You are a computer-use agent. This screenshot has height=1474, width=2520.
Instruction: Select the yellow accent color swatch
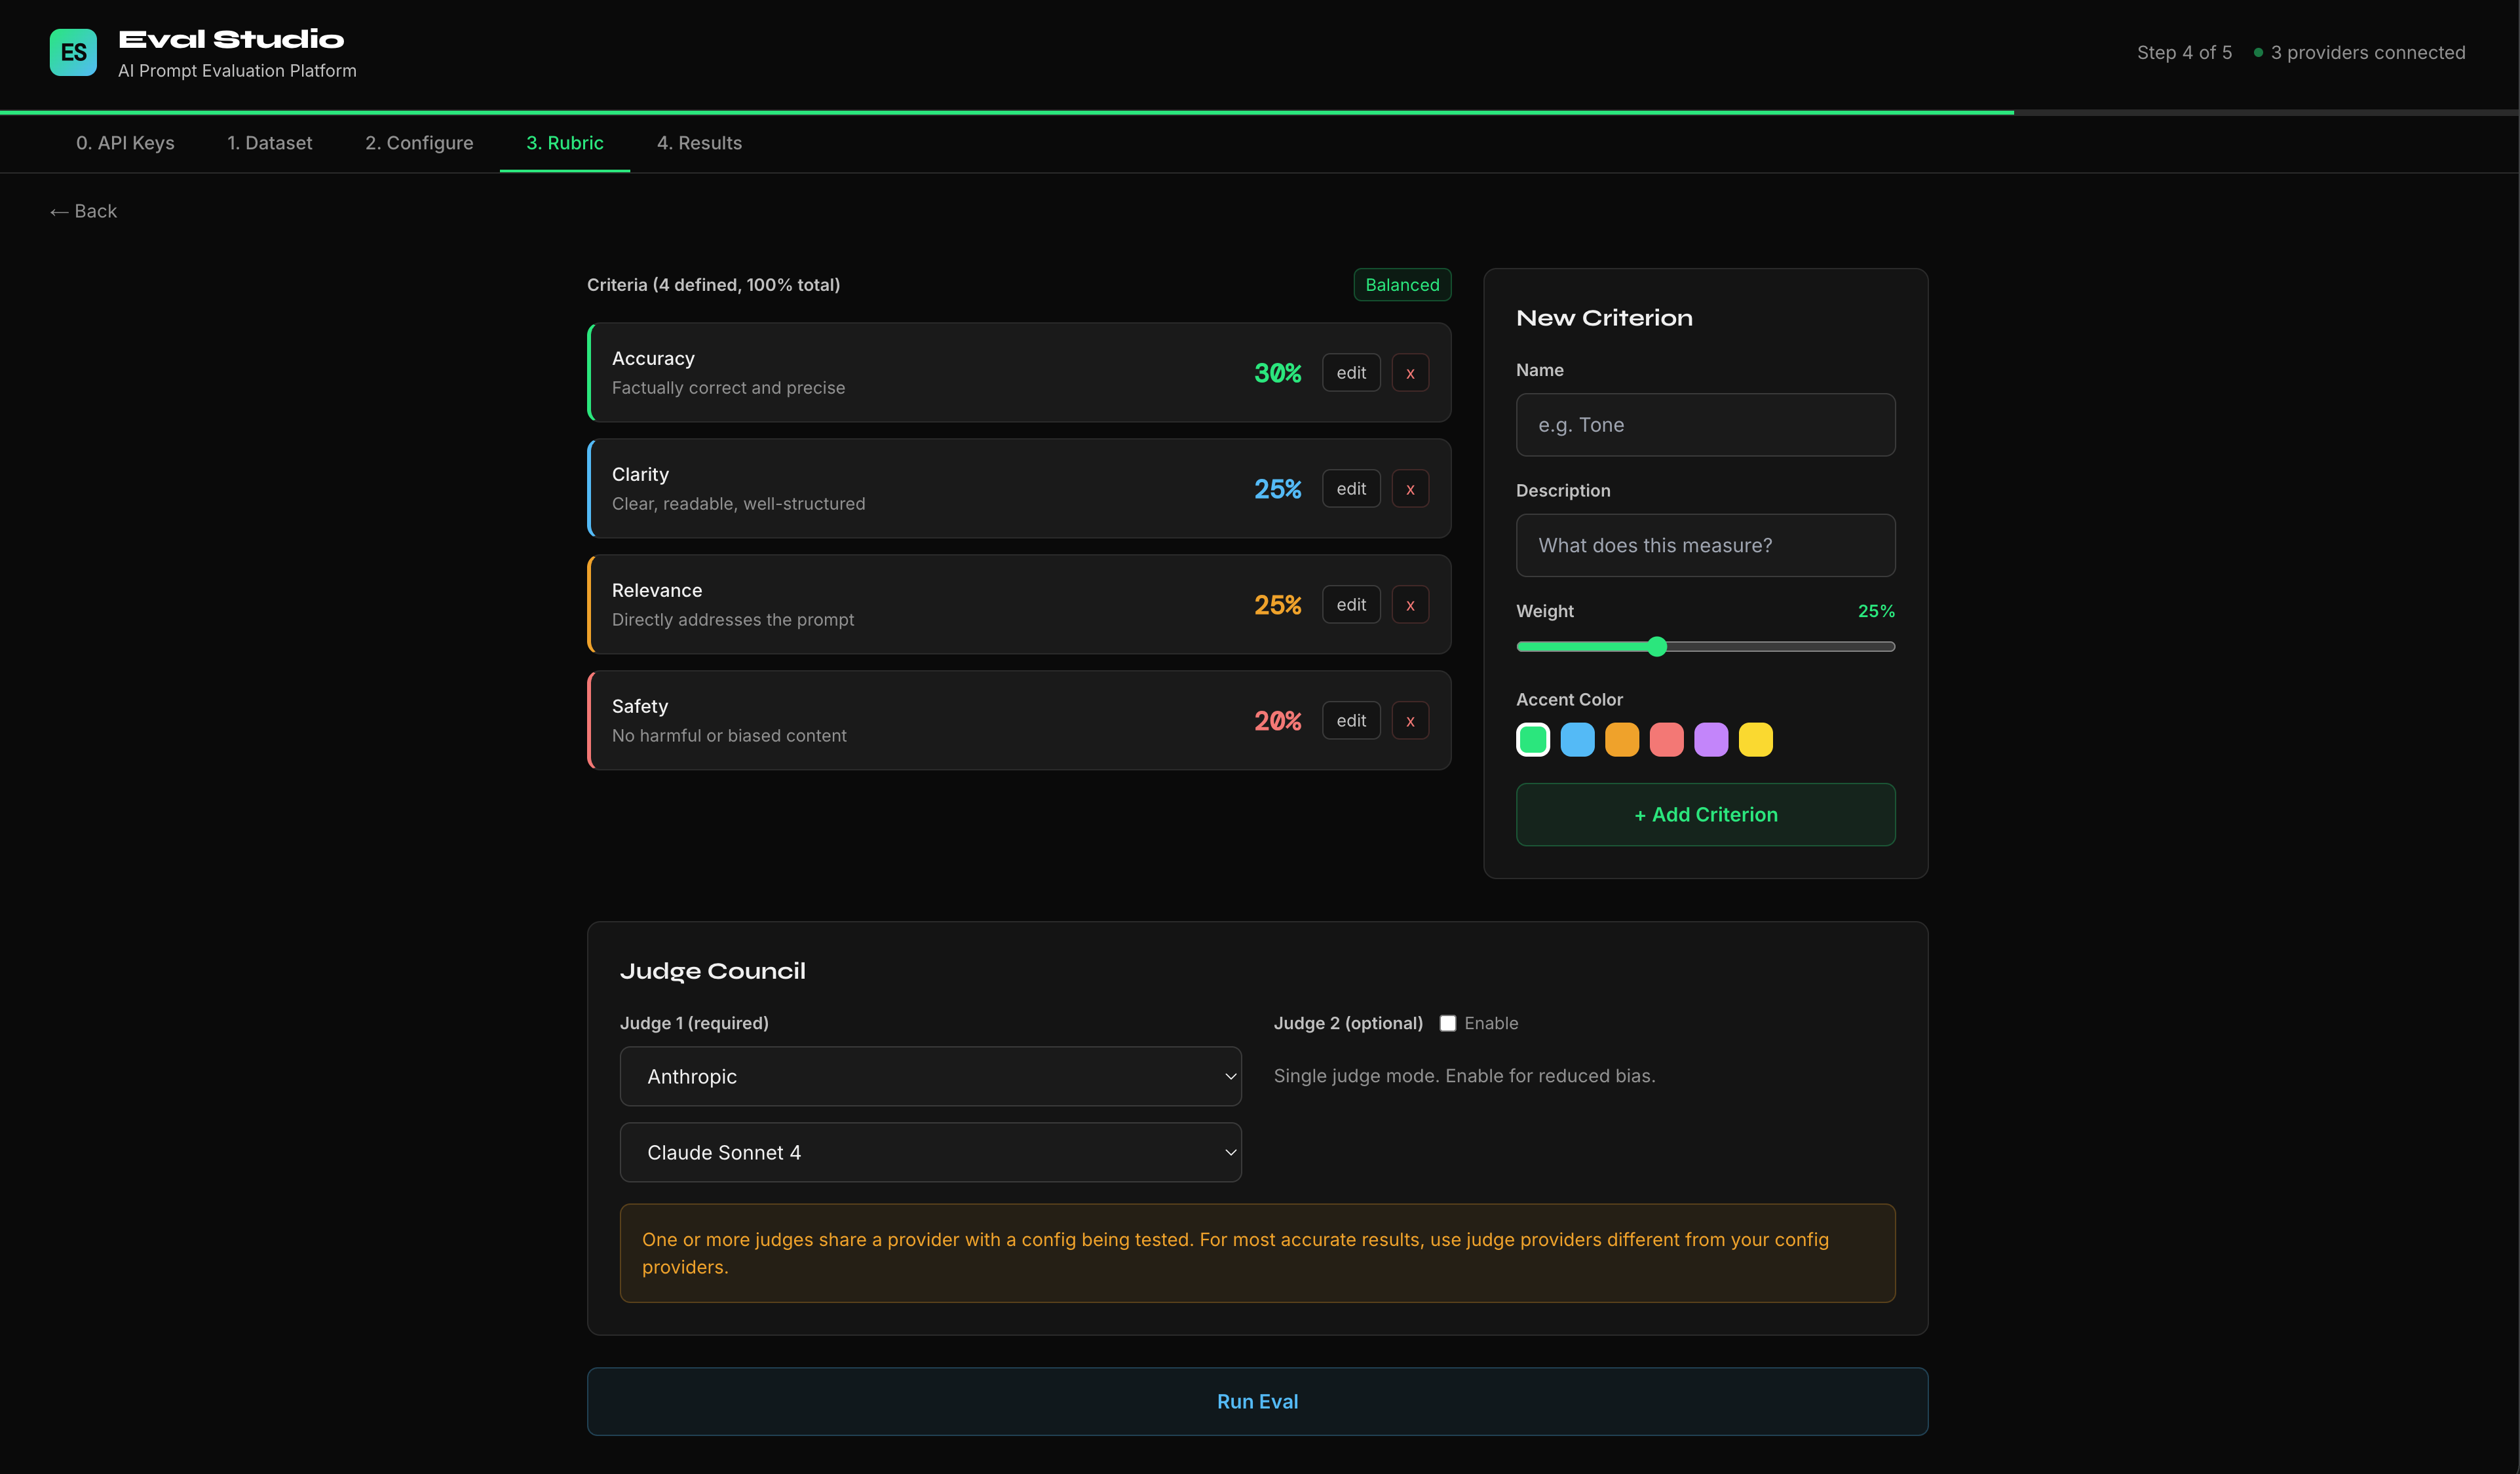[1755, 740]
